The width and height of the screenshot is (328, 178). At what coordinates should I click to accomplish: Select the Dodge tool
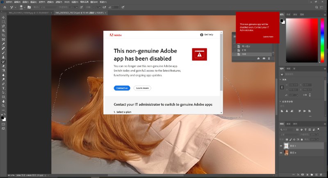[x=3, y=79]
